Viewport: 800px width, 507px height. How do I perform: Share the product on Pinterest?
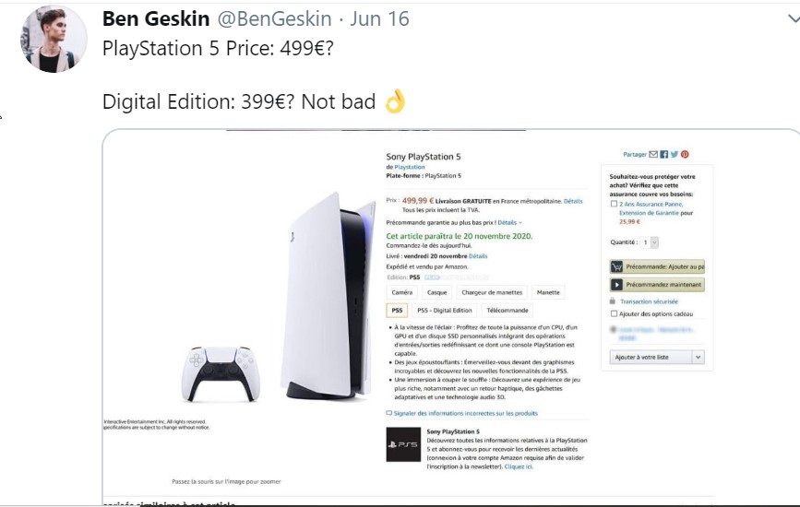point(685,154)
